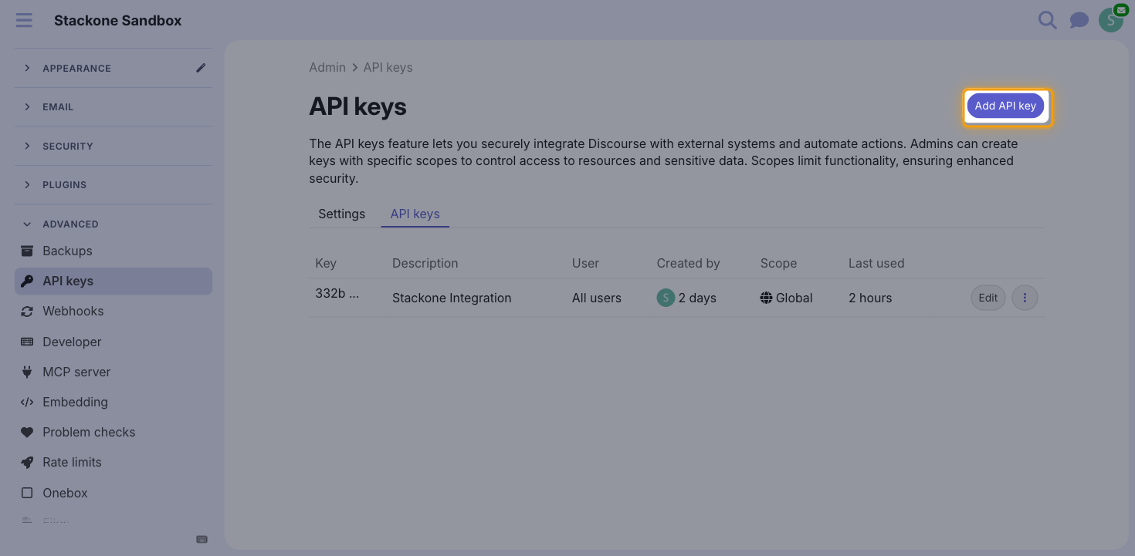Click the 'Last used' column header
1135x556 pixels.
coord(876,263)
